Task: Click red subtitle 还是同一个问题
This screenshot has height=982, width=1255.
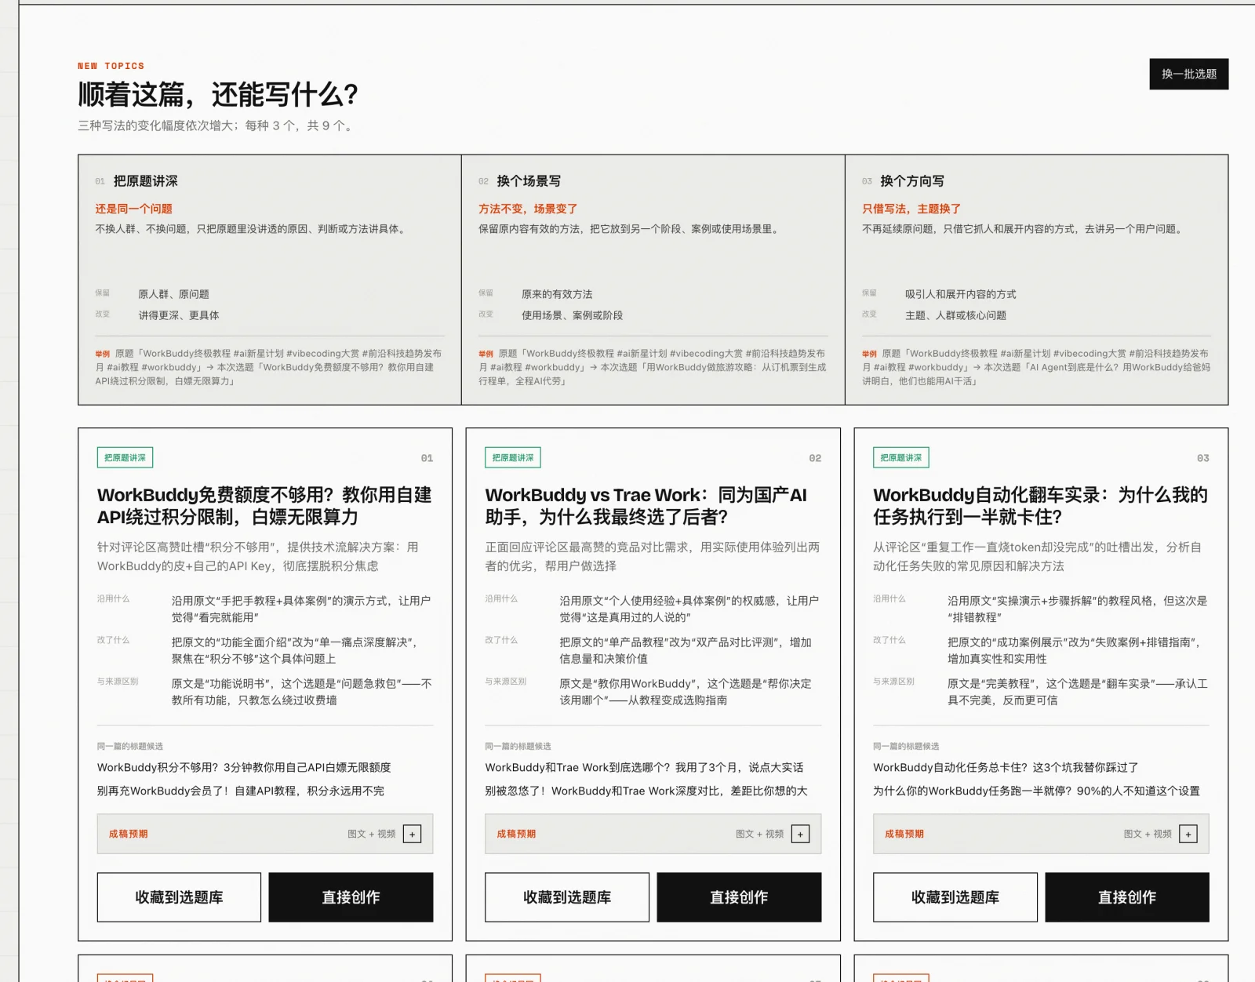Action: [x=134, y=209]
